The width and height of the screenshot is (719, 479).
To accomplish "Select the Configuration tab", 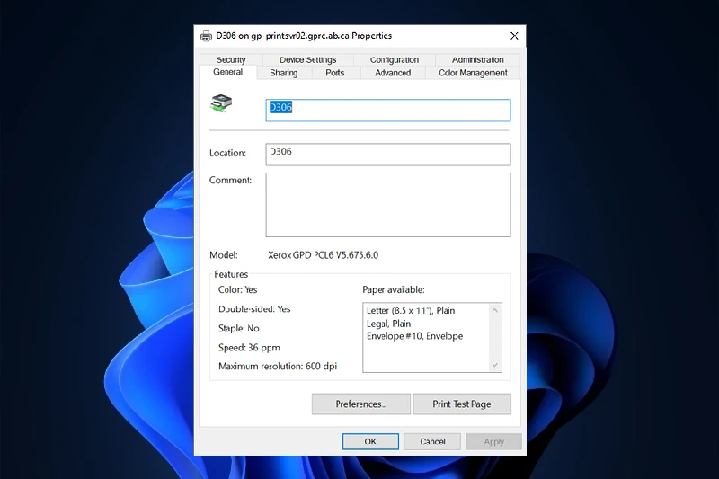I will coord(395,60).
